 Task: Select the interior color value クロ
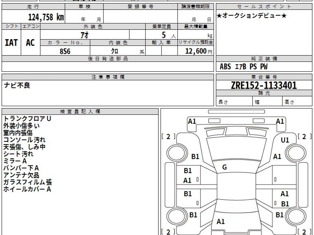115,51
